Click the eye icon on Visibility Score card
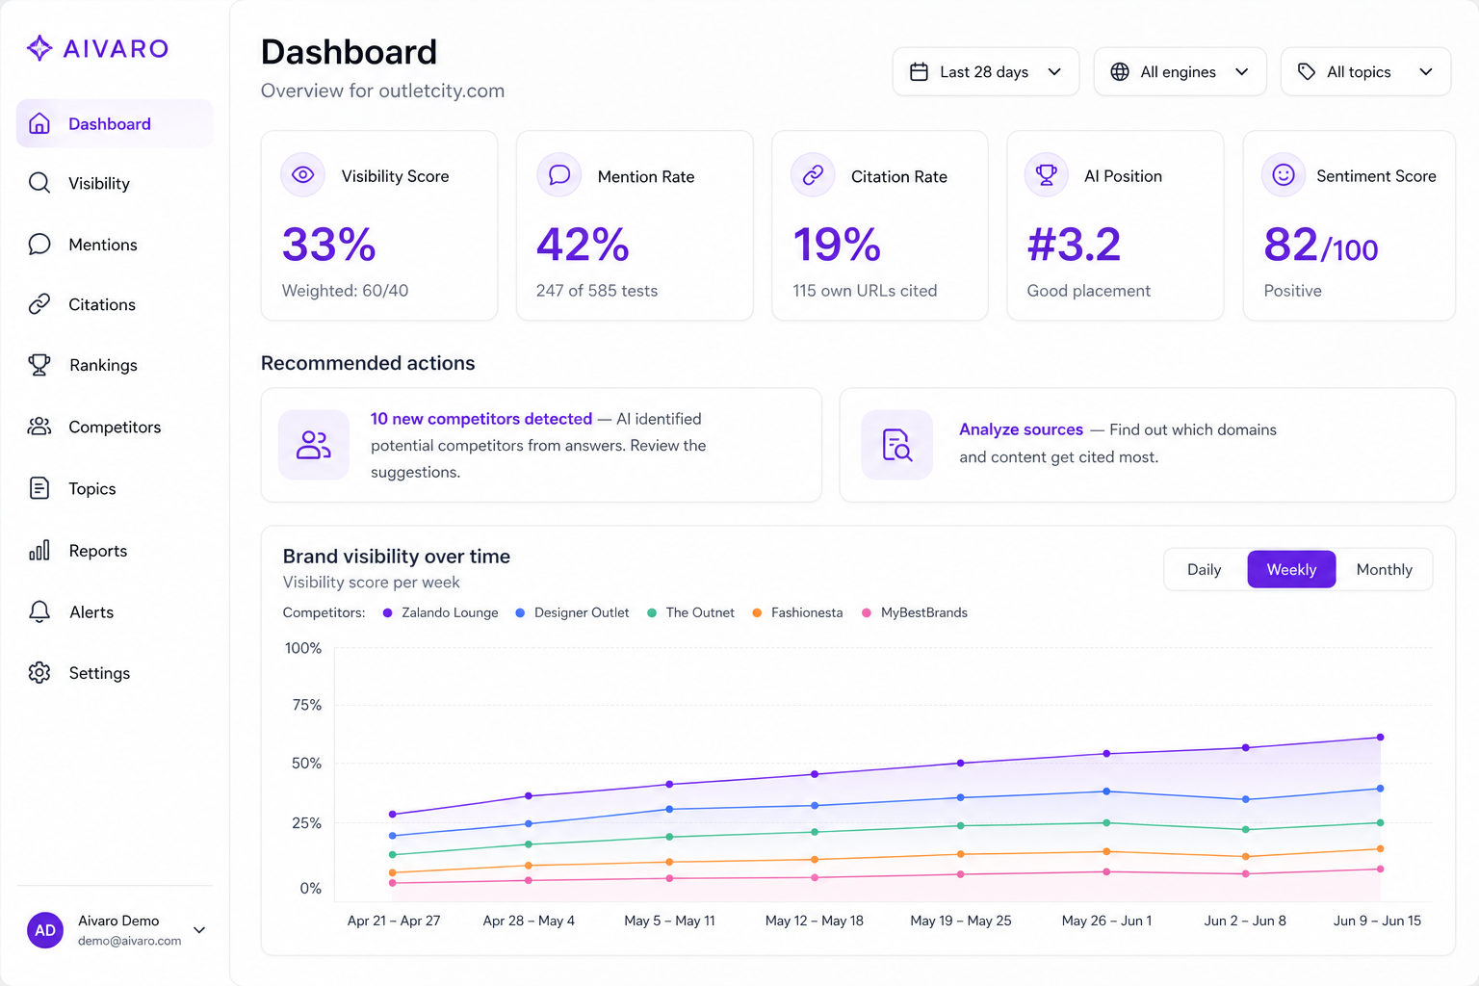The image size is (1479, 986). pyautogui.click(x=303, y=175)
